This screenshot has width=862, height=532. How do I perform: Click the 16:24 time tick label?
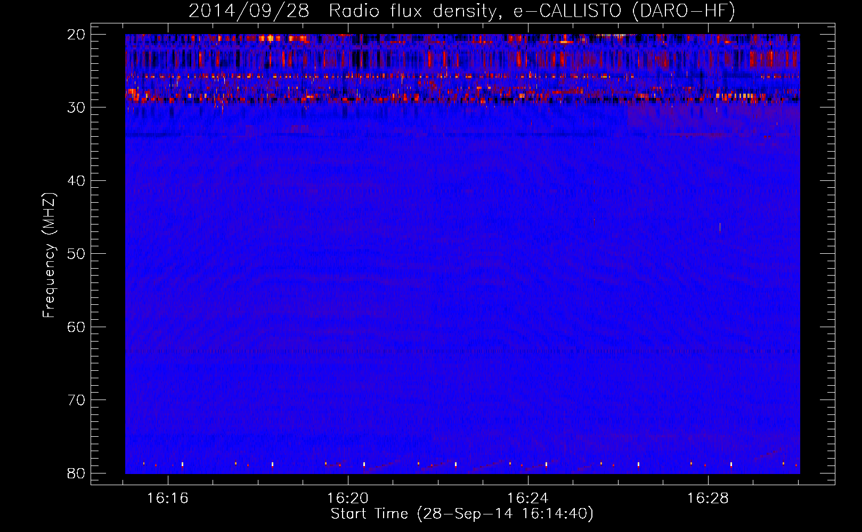click(x=527, y=498)
